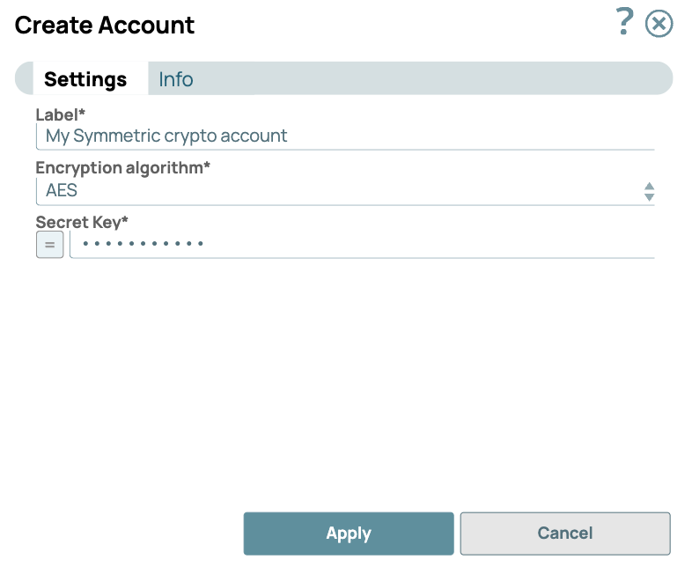Click the 'Encryption algorithm*' caption
Image resolution: width=692 pixels, height=574 pixels.
coord(122,167)
